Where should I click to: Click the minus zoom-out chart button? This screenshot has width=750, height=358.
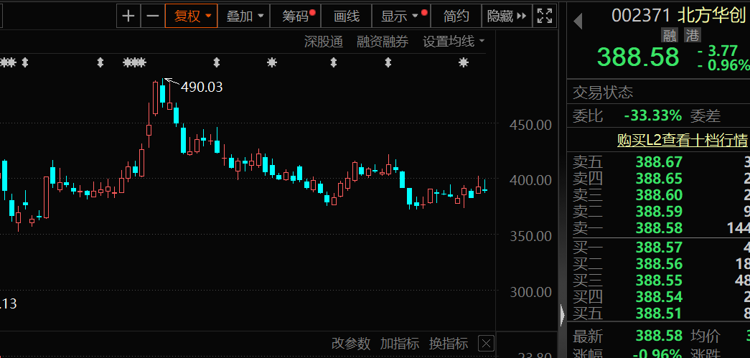click(152, 16)
